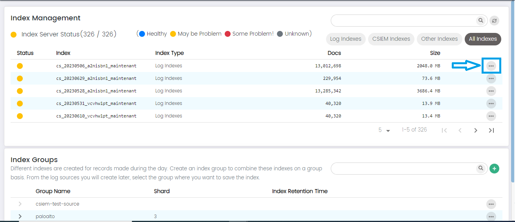Select the All Indexes filter
Image resolution: width=515 pixels, height=222 pixels.
tap(482, 39)
